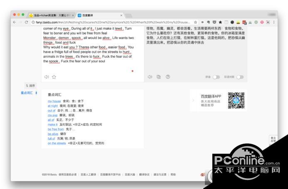Click the Weibo icon in the footer

pos(202,175)
